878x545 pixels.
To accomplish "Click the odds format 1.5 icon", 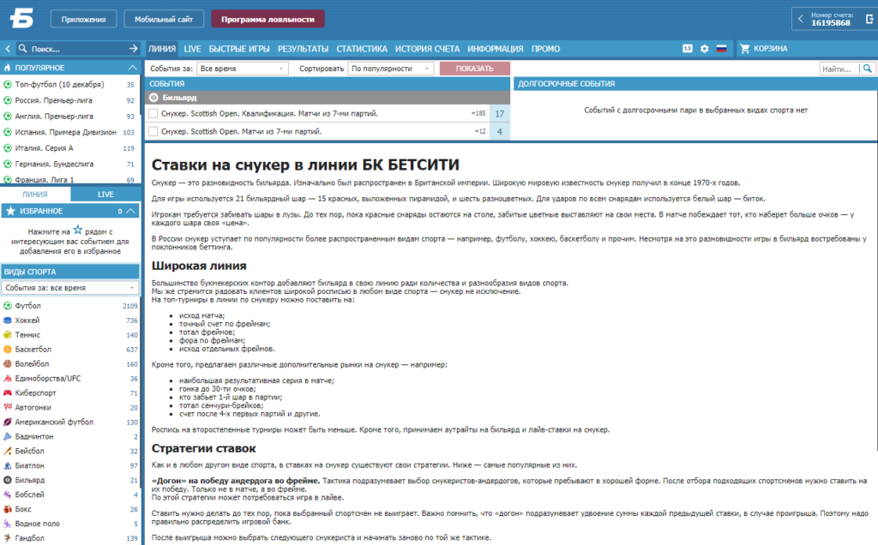I will click(687, 49).
